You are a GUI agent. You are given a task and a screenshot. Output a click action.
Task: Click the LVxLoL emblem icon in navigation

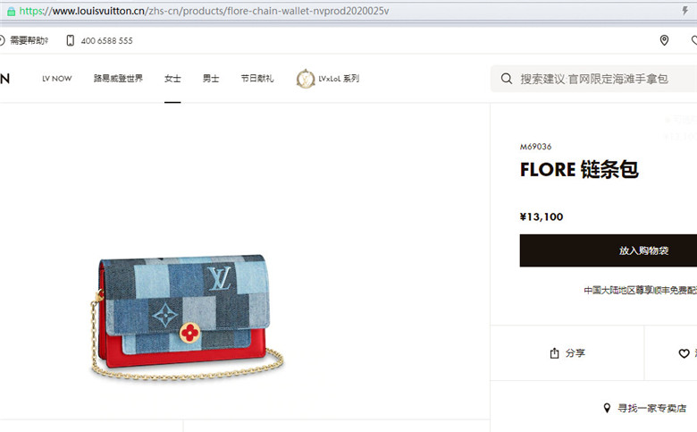click(306, 79)
